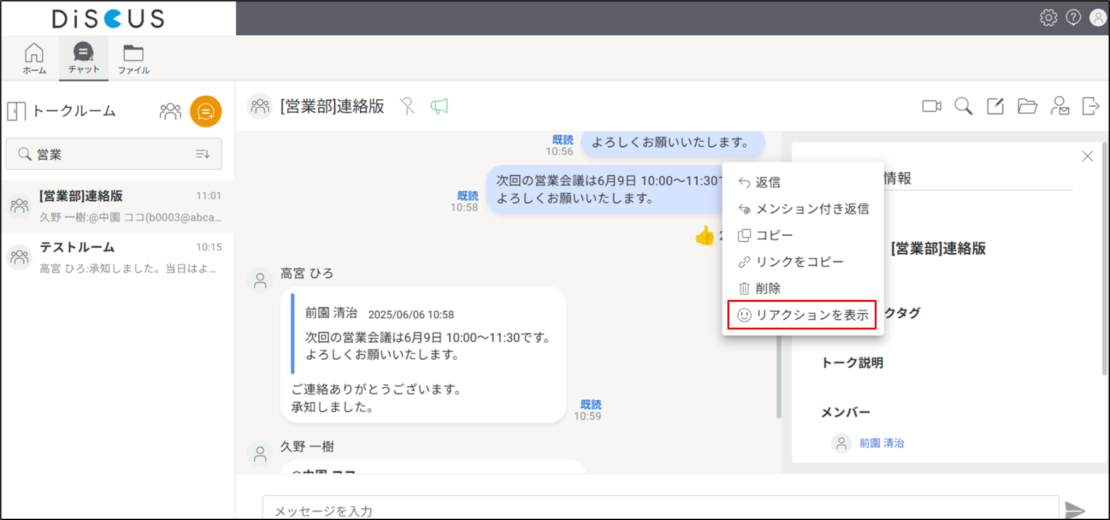Choose リンクをコピー from context menu
Screen dimensions: 1110x520
pyautogui.click(x=803, y=262)
